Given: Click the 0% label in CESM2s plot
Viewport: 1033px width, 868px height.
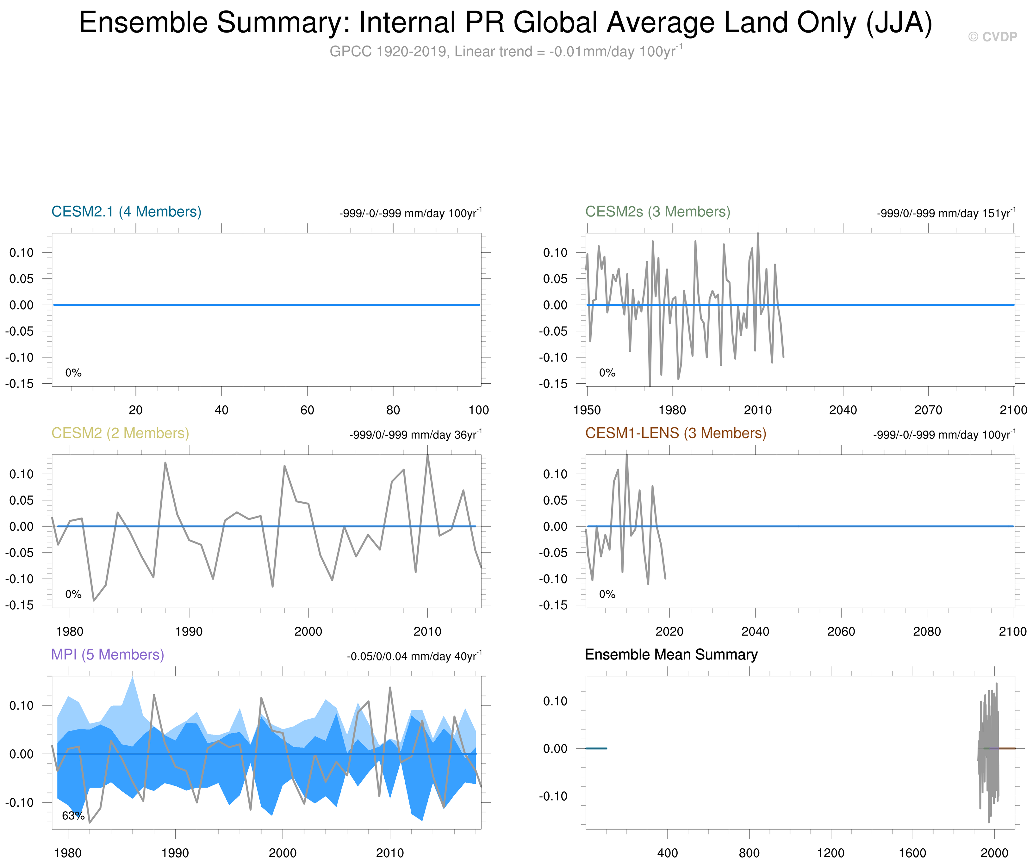Looking at the screenshot, I should click(607, 373).
